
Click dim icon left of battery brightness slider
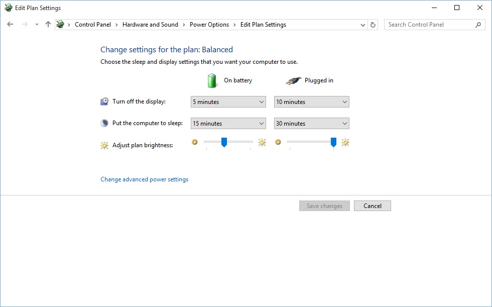(x=195, y=142)
